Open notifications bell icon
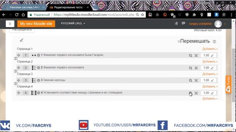 pyautogui.click(x=176, y=23)
